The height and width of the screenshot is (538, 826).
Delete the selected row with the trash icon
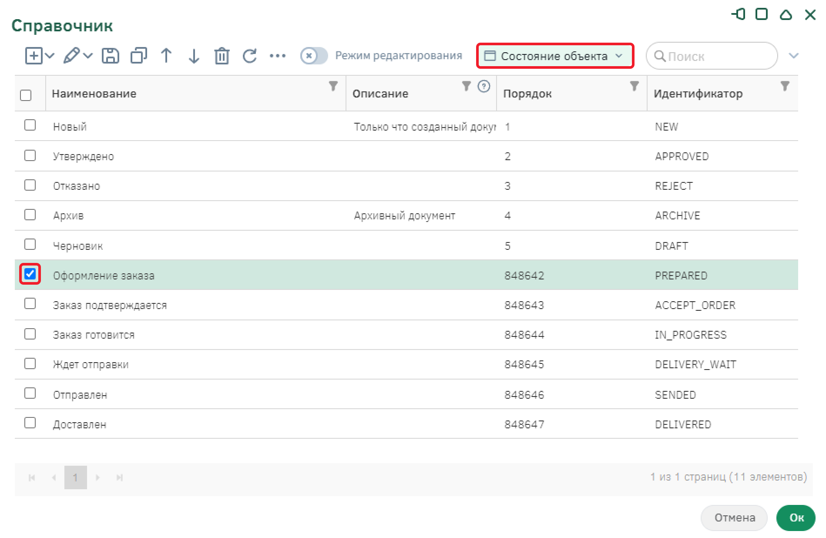pyautogui.click(x=222, y=56)
